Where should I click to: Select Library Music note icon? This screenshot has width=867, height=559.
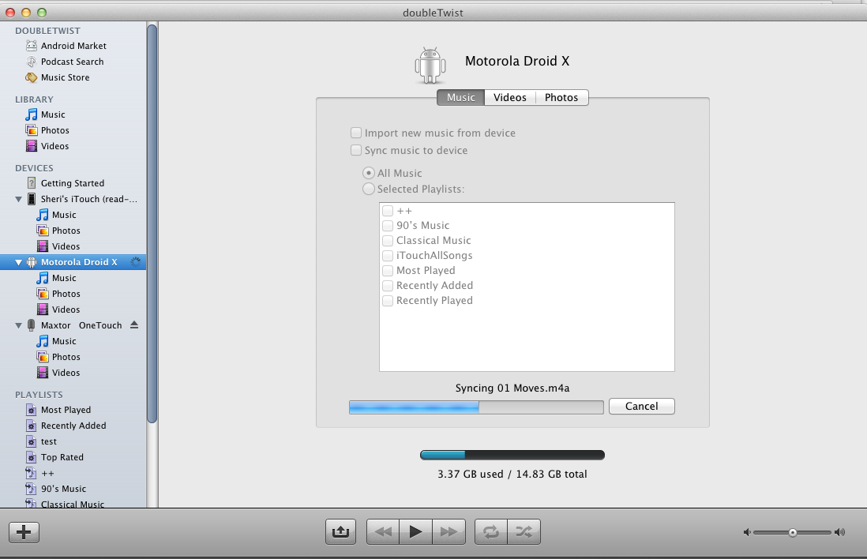[32, 114]
